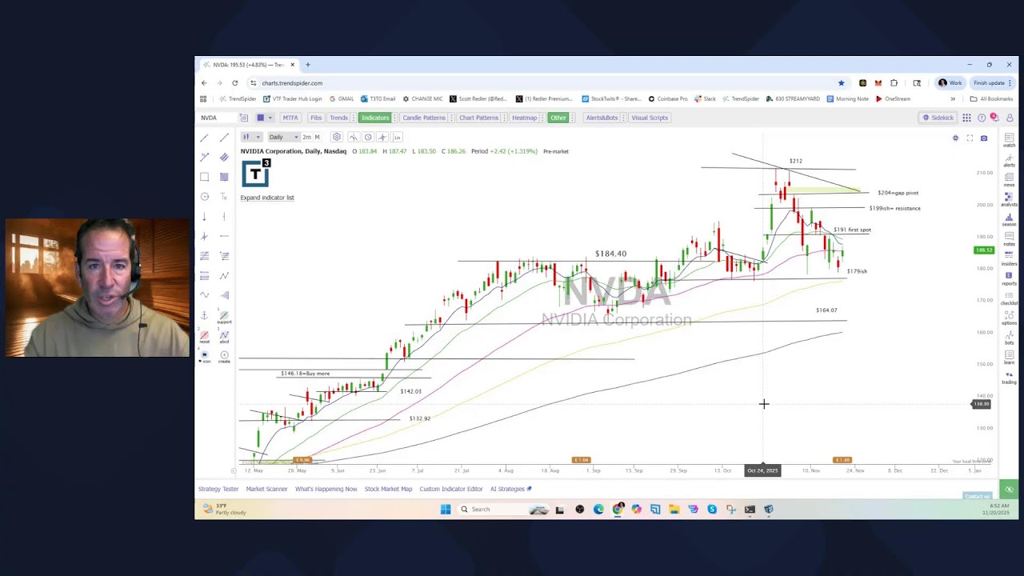The image size is (1024, 576).
Task: Open What's Happening Now tab
Action: tap(326, 489)
